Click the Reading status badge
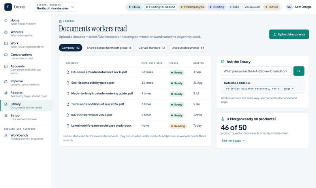This screenshot has height=188, width=316. (x=178, y=126)
